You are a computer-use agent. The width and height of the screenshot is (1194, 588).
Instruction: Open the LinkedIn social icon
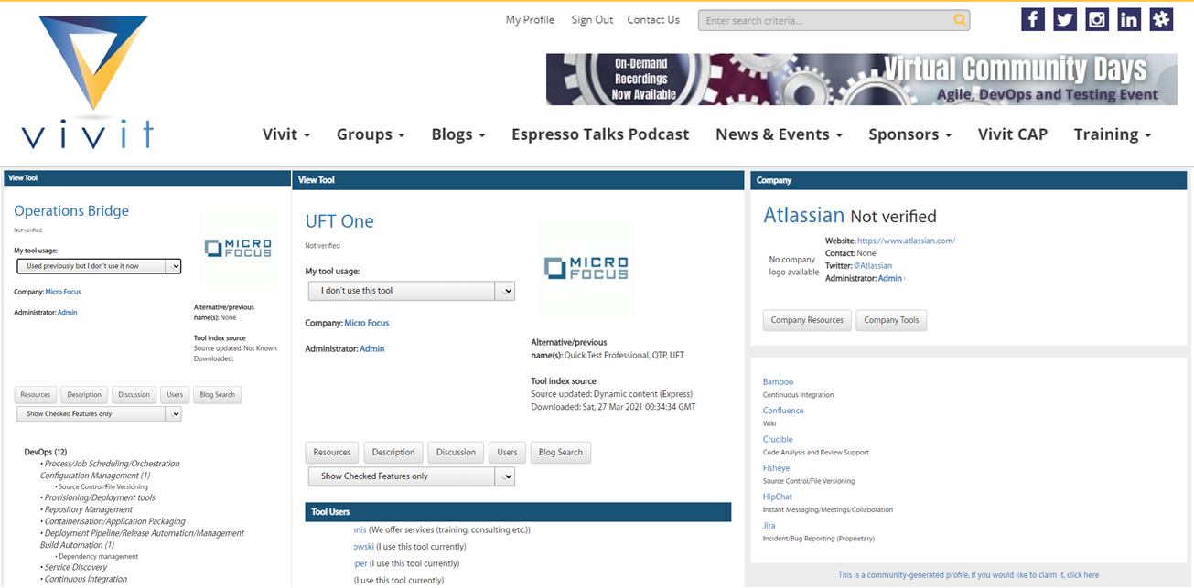[1129, 19]
